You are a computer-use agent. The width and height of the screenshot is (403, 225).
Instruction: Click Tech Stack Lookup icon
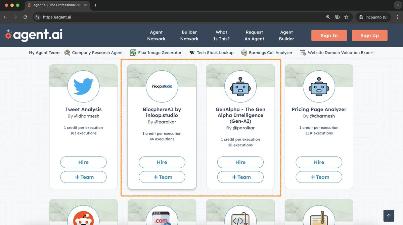click(192, 53)
